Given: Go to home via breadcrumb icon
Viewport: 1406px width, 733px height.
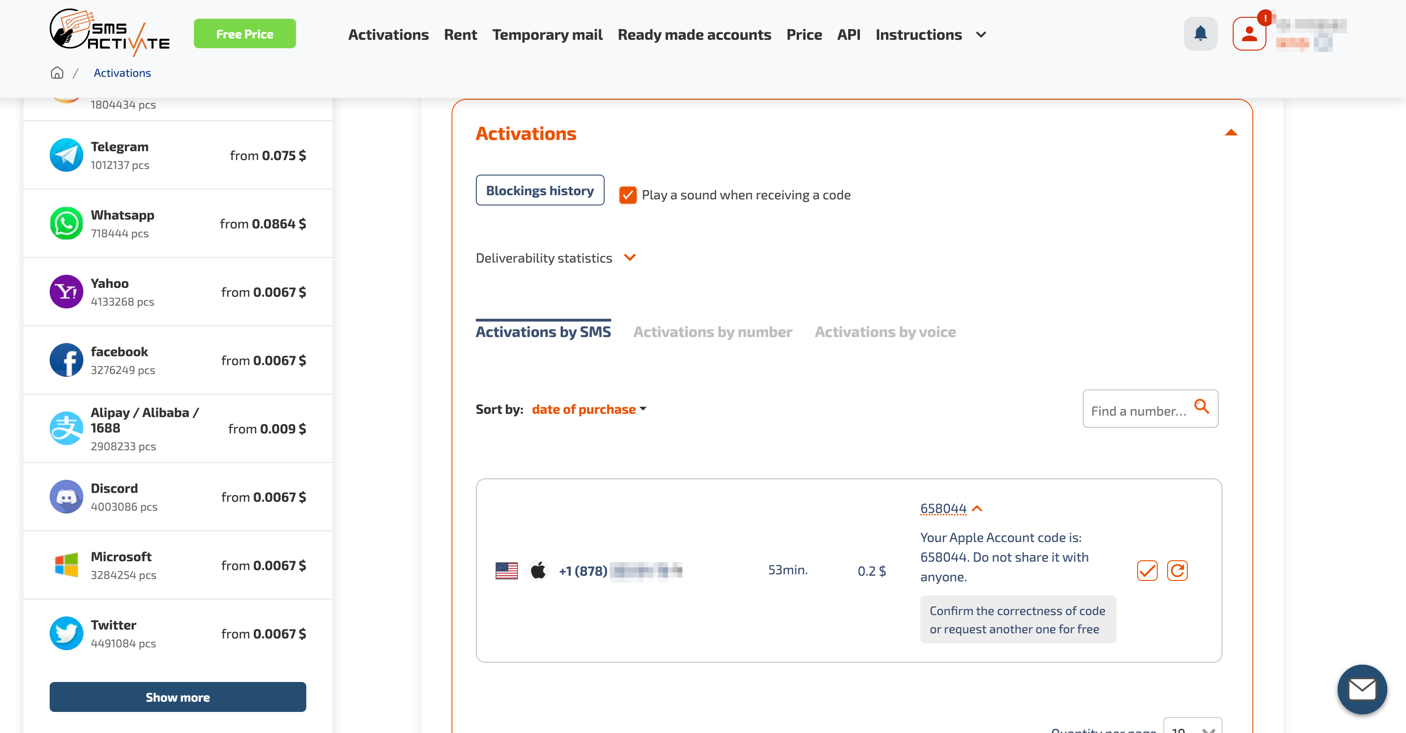Looking at the screenshot, I should pyautogui.click(x=57, y=73).
